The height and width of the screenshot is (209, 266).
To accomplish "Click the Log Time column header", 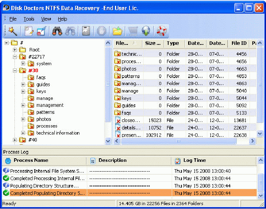I will [214, 161].
